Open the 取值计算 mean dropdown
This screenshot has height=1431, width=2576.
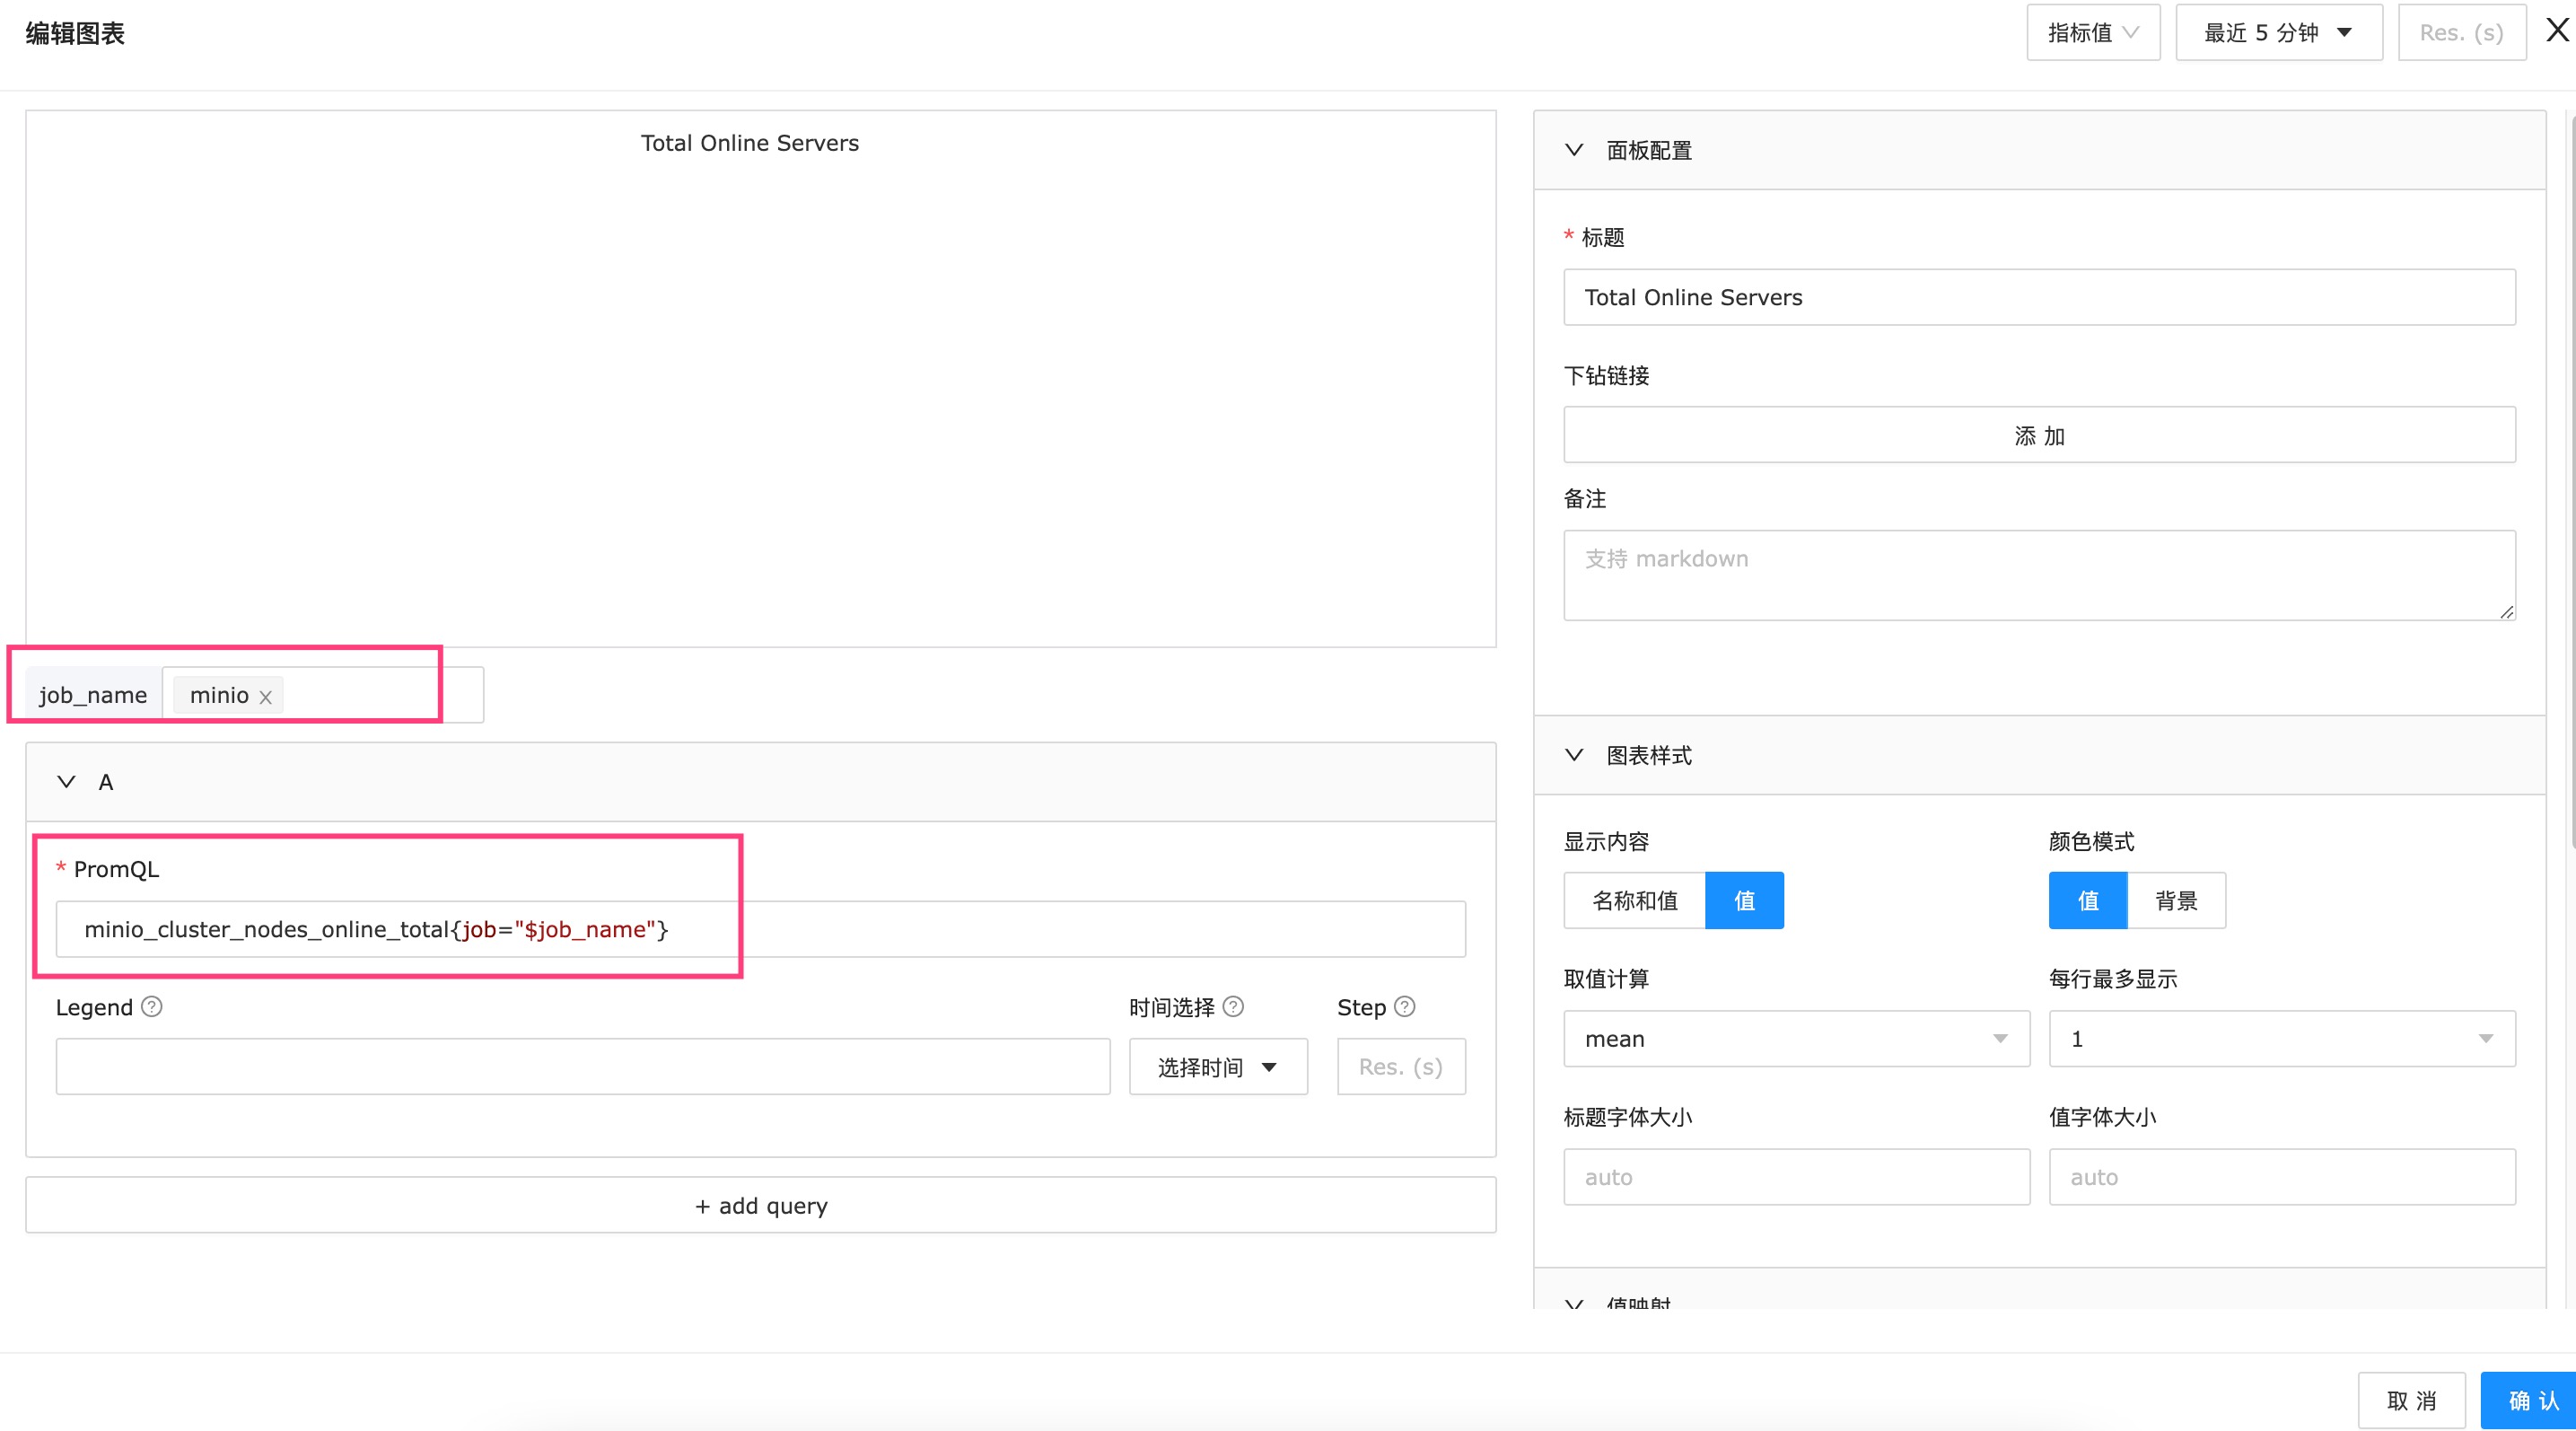click(1796, 1039)
